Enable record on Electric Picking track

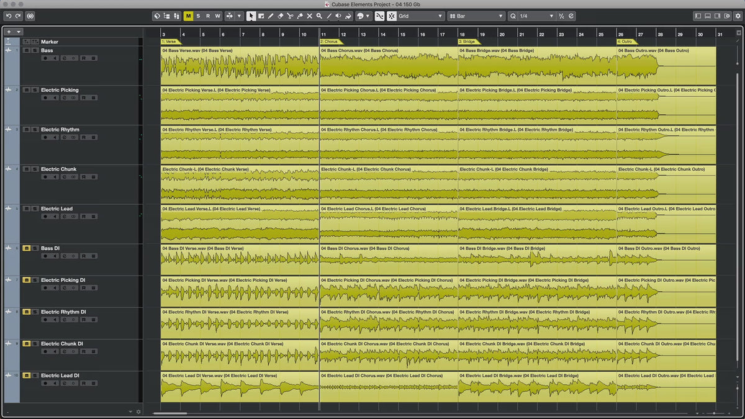45,97
